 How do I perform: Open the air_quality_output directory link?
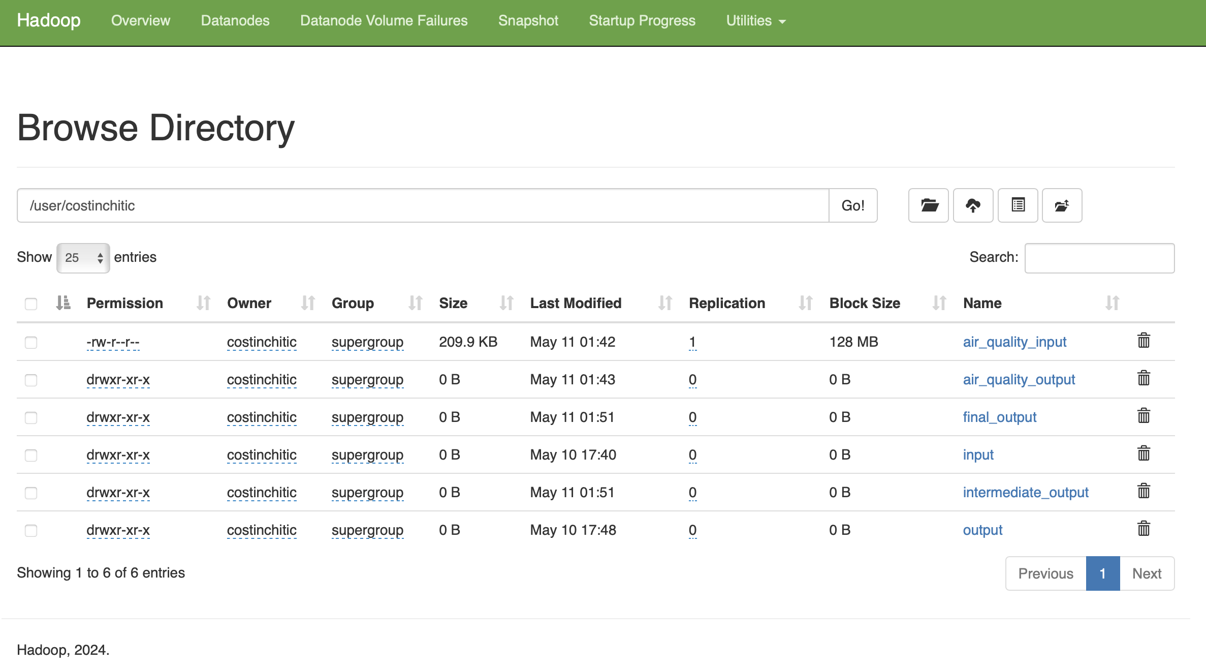click(1019, 379)
